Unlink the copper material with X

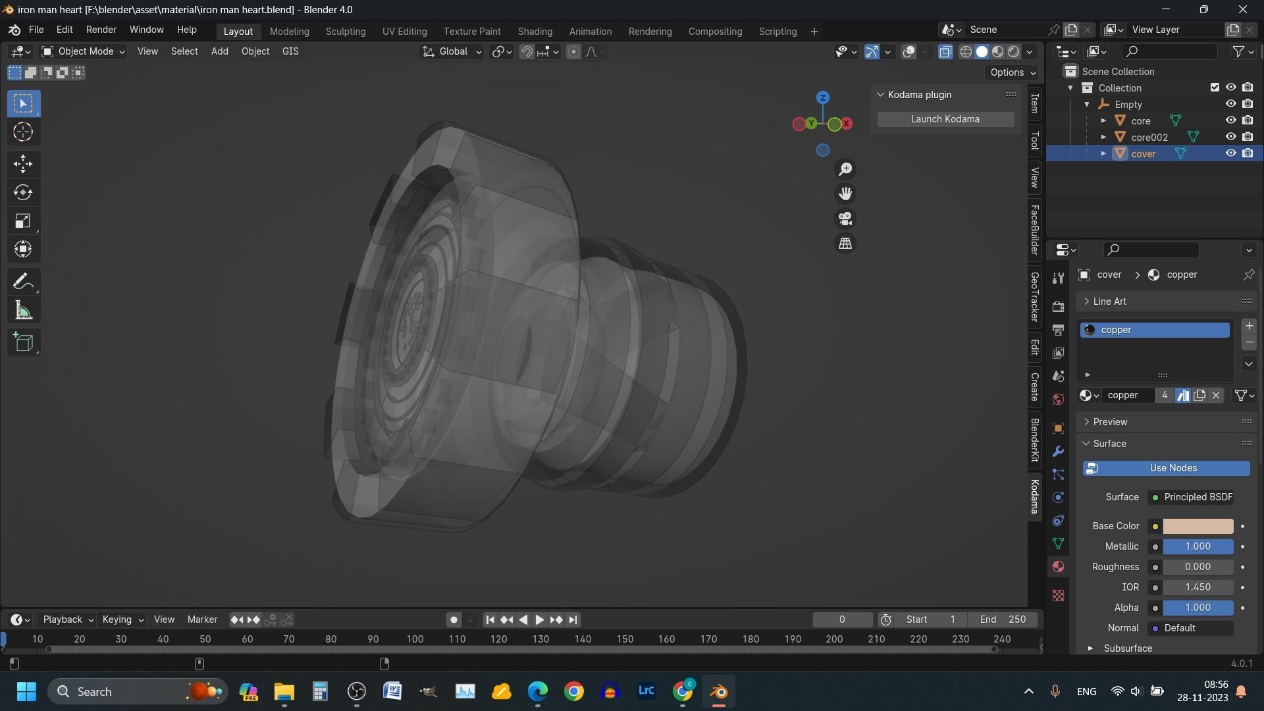pyautogui.click(x=1216, y=395)
